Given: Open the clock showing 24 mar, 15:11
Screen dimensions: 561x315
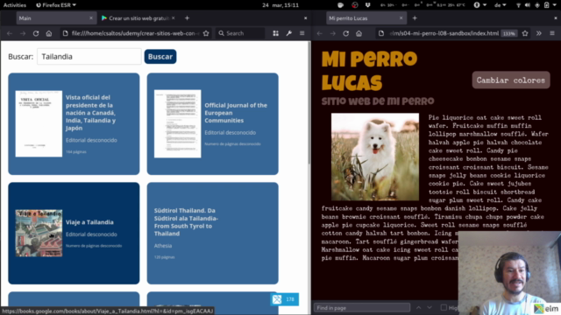Looking at the screenshot, I should tap(280, 5).
